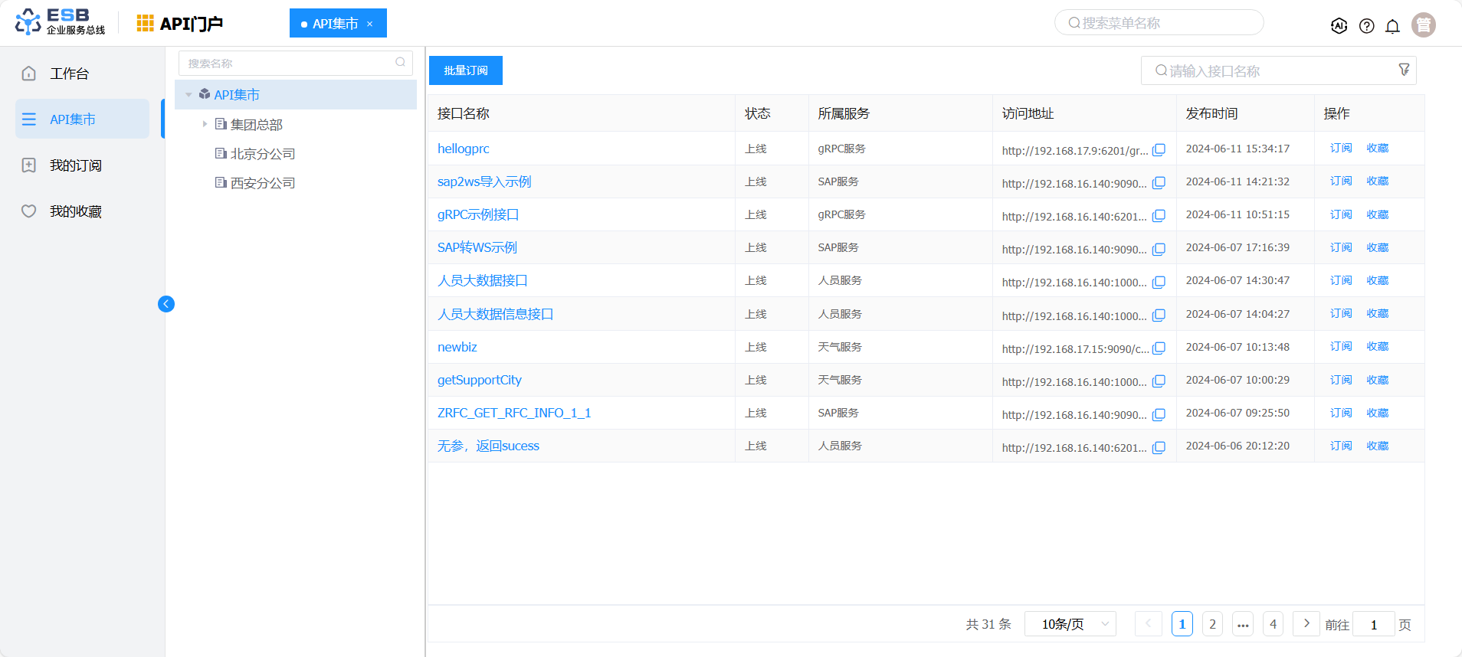The image size is (1462, 657).
Task: Click the AI assistant icon in header
Action: pos(1339,26)
